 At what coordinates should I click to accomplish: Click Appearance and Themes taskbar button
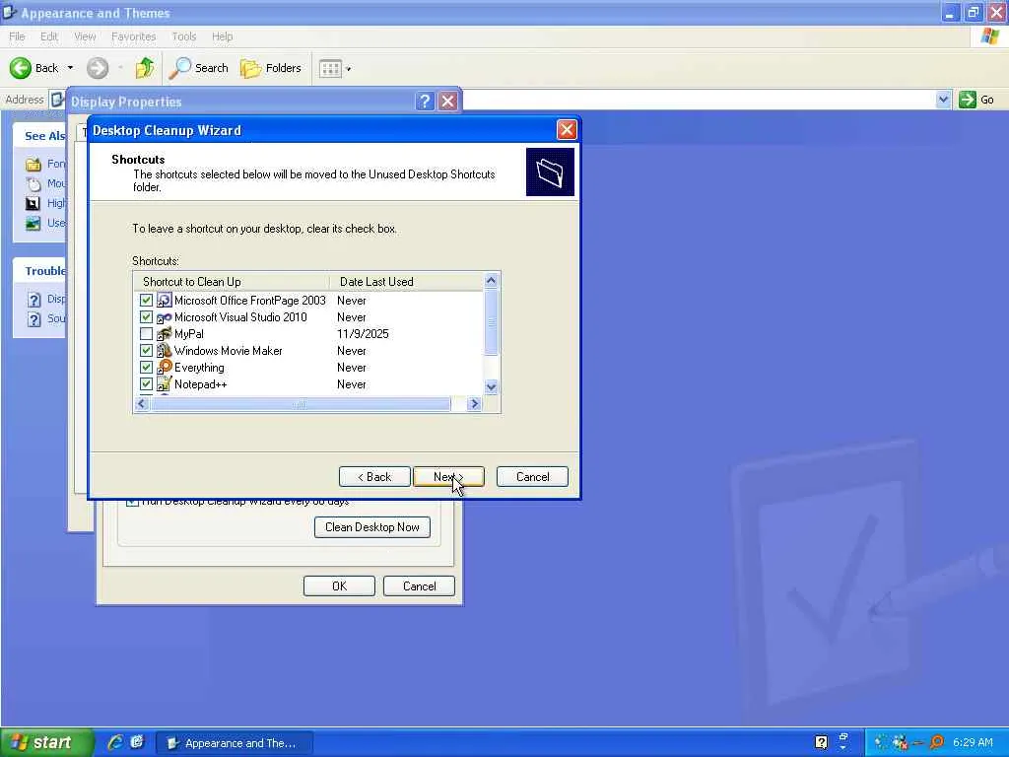(x=235, y=743)
